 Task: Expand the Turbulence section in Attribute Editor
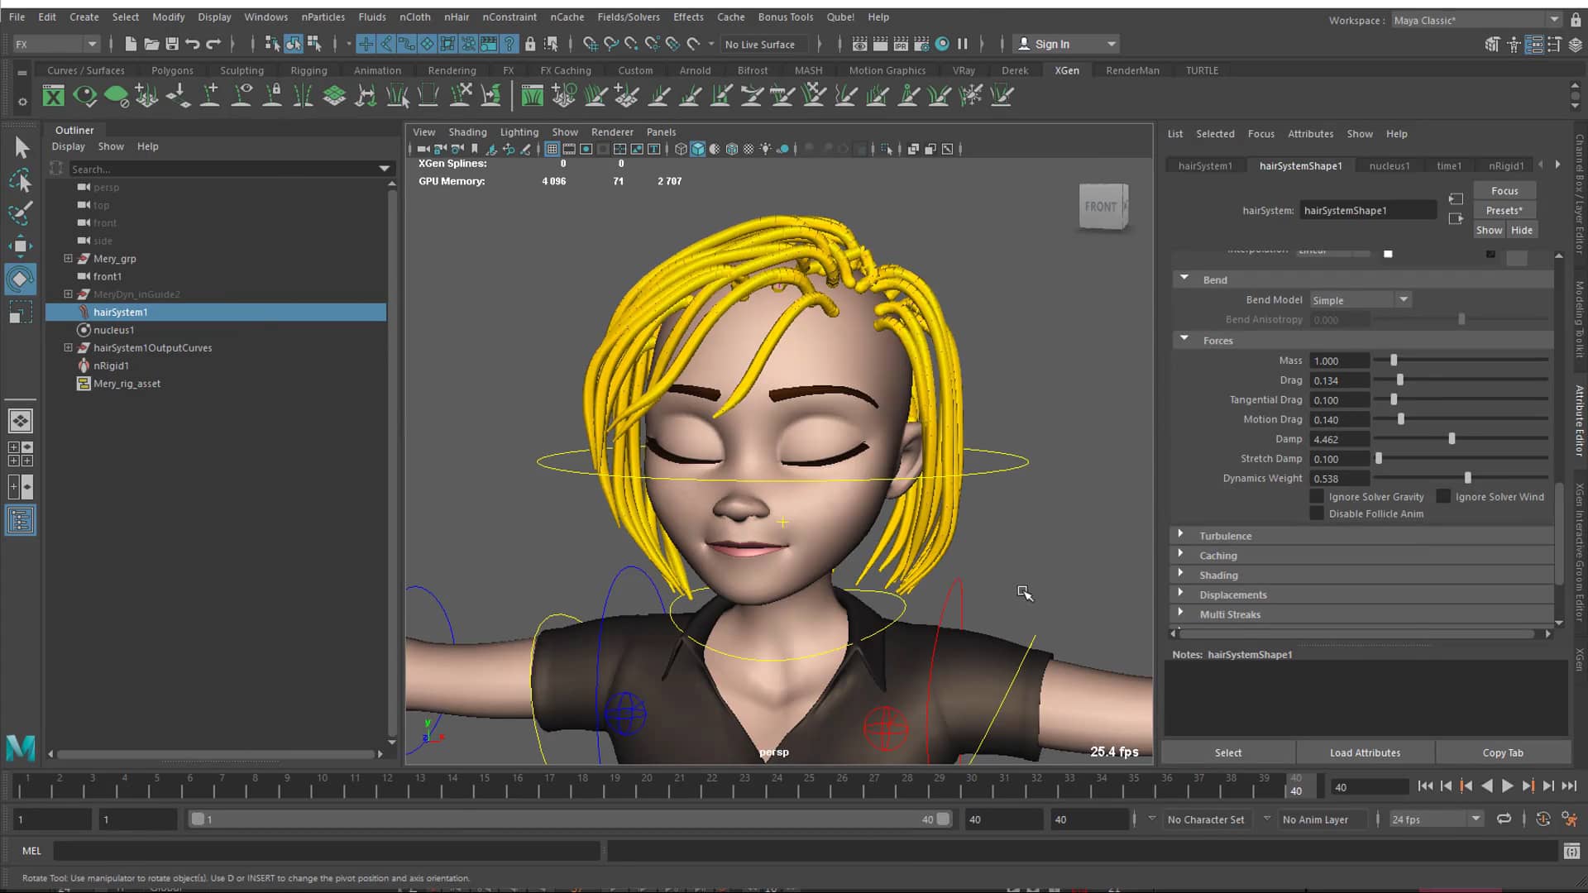(1183, 535)
